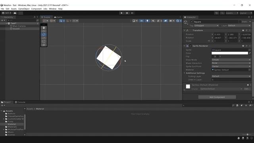The image size is (254, 143).
Task: Toggle Flip X checkbox
Action: (213, 56)
